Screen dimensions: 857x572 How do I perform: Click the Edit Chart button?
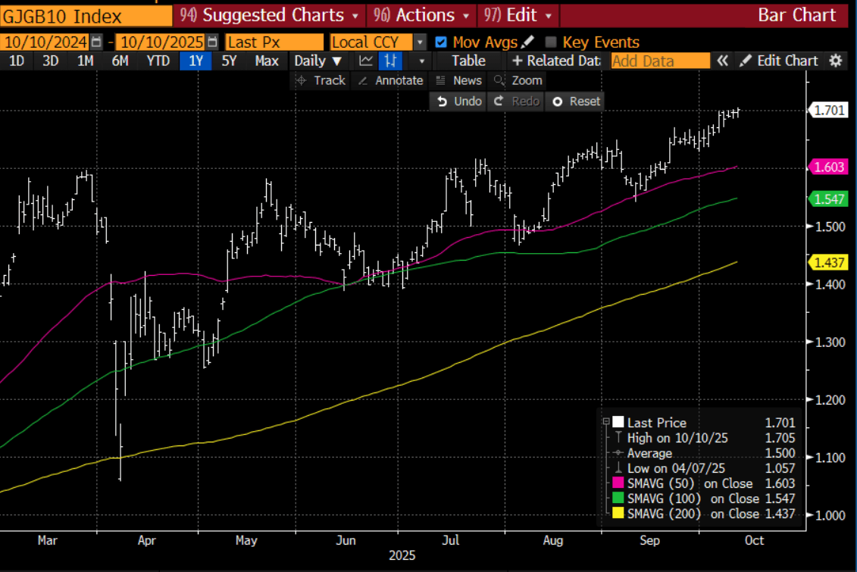779,61
